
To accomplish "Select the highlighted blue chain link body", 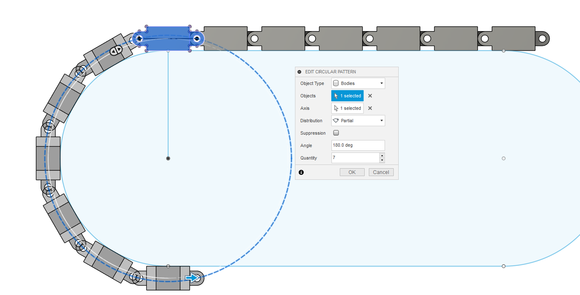I will point(168,39).
